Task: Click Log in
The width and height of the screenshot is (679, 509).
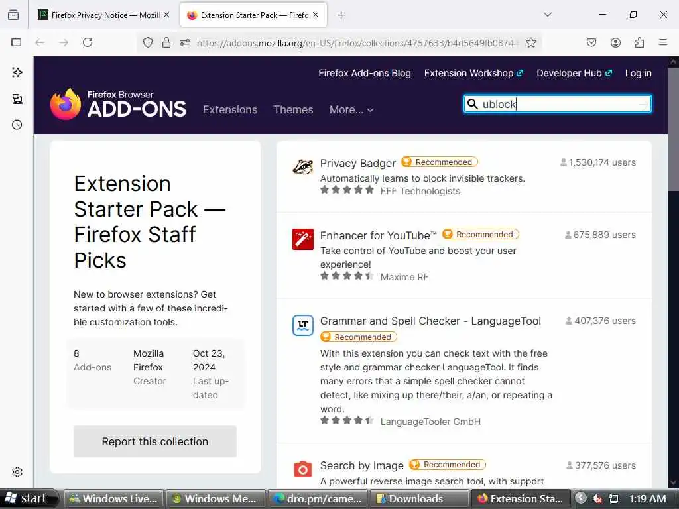Action: coord(639,73)
